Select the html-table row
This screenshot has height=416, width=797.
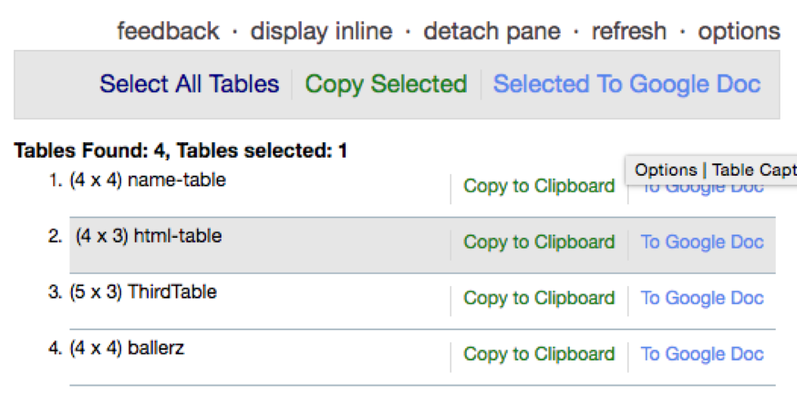423,245
